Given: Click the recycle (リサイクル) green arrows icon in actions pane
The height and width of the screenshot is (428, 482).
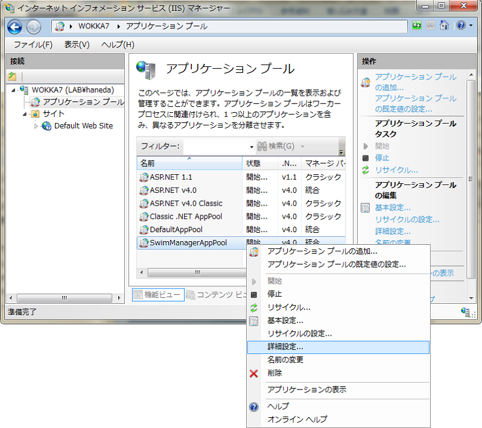Looking at the screenshot, I should [366, 170].
